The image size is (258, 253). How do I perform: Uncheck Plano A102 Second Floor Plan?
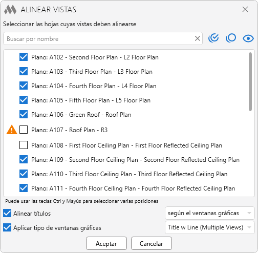click(x=24, y=57)
